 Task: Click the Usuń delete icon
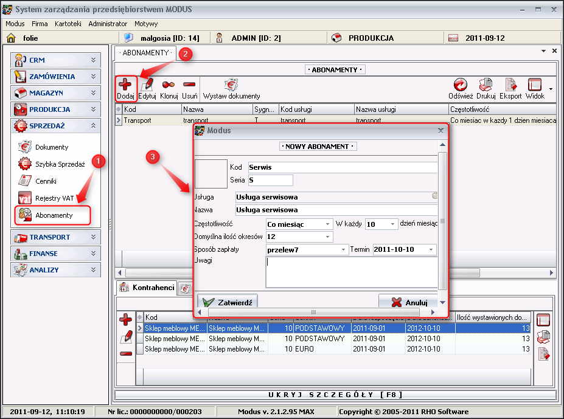189,86
